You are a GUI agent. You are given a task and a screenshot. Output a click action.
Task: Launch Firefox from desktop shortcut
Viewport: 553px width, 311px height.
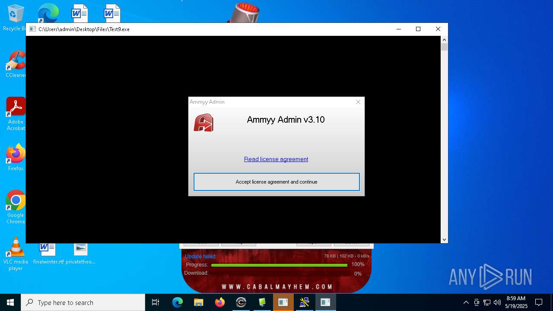pos(16,158)
